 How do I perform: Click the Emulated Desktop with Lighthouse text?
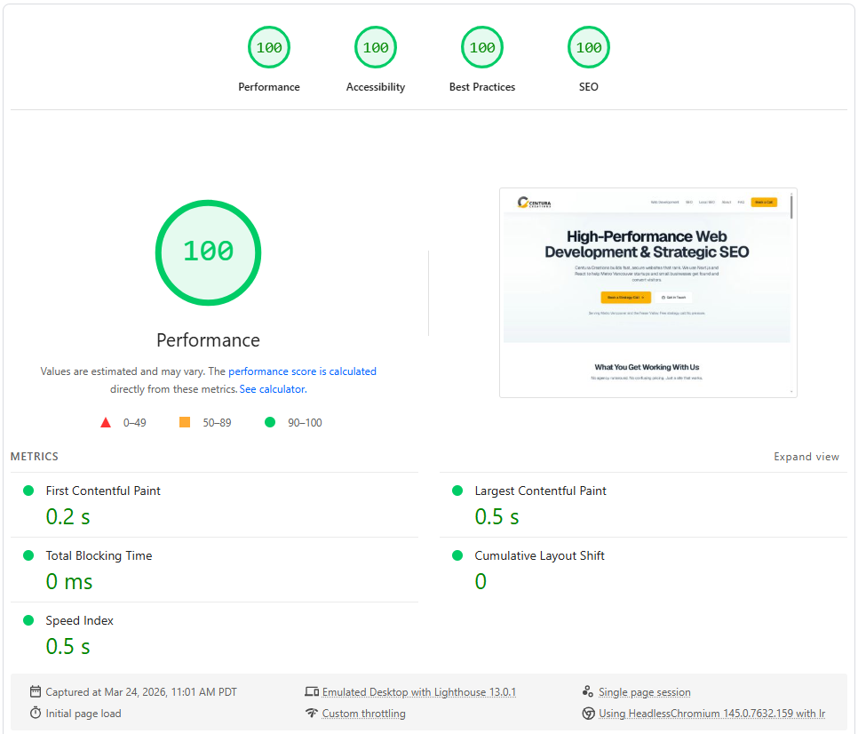pos(418,692)
